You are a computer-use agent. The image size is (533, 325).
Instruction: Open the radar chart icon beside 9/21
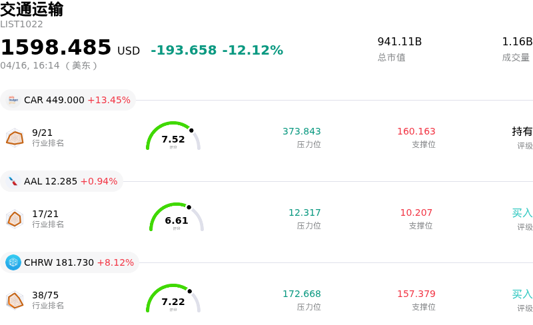(x=15, y=137)
